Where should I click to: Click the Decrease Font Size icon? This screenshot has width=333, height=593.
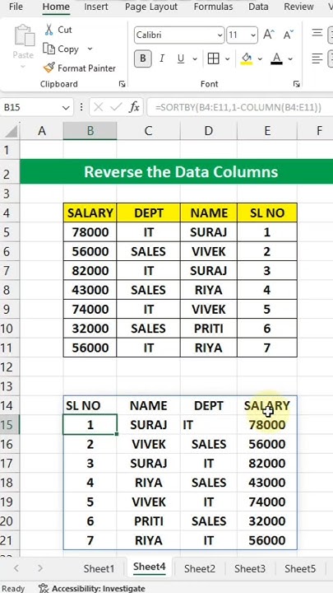point(288,35)
